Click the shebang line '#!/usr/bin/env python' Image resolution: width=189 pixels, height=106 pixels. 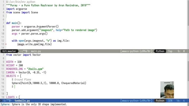(21, 2)
